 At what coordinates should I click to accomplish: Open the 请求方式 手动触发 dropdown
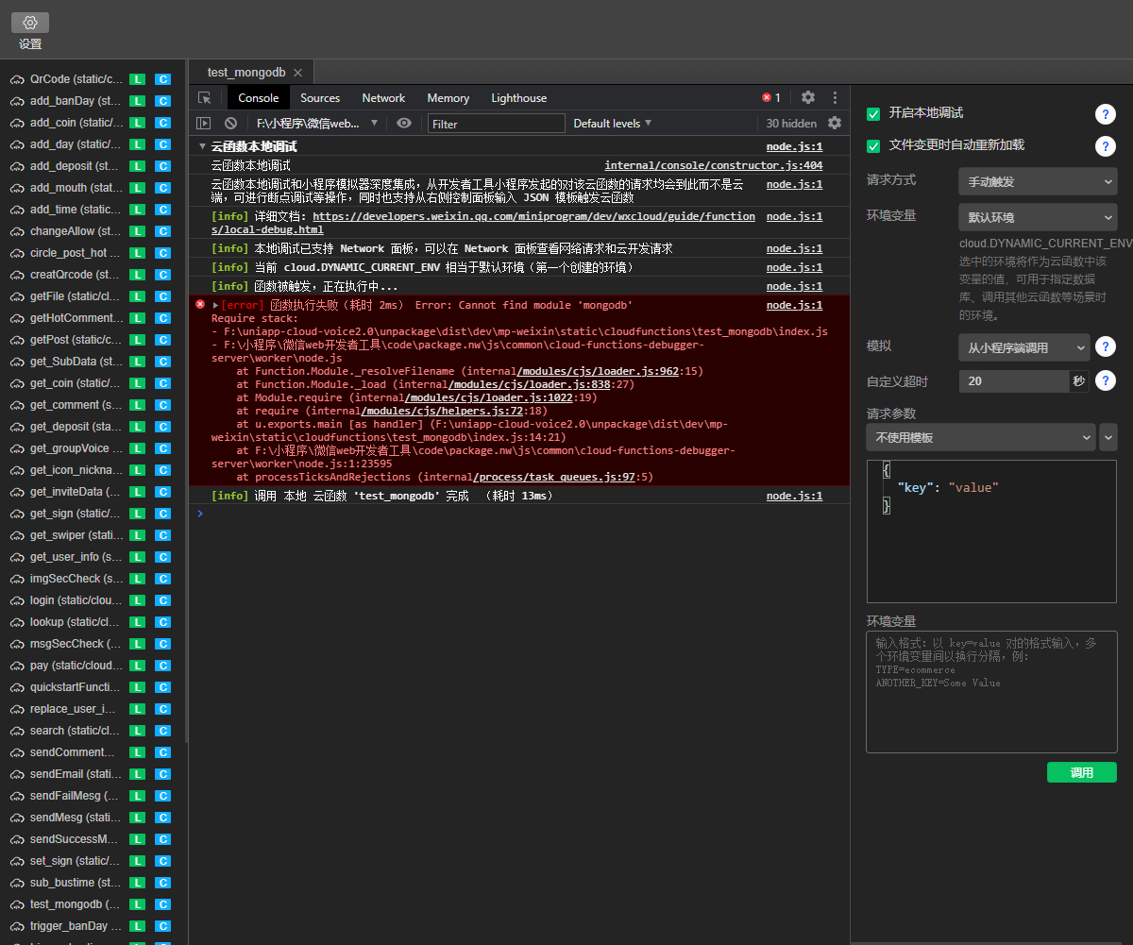pyautogui.click(x=1038, y=181)
